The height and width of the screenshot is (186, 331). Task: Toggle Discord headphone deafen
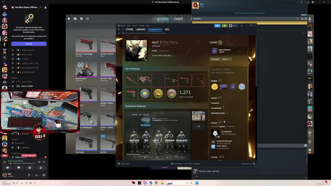point(36,175)
